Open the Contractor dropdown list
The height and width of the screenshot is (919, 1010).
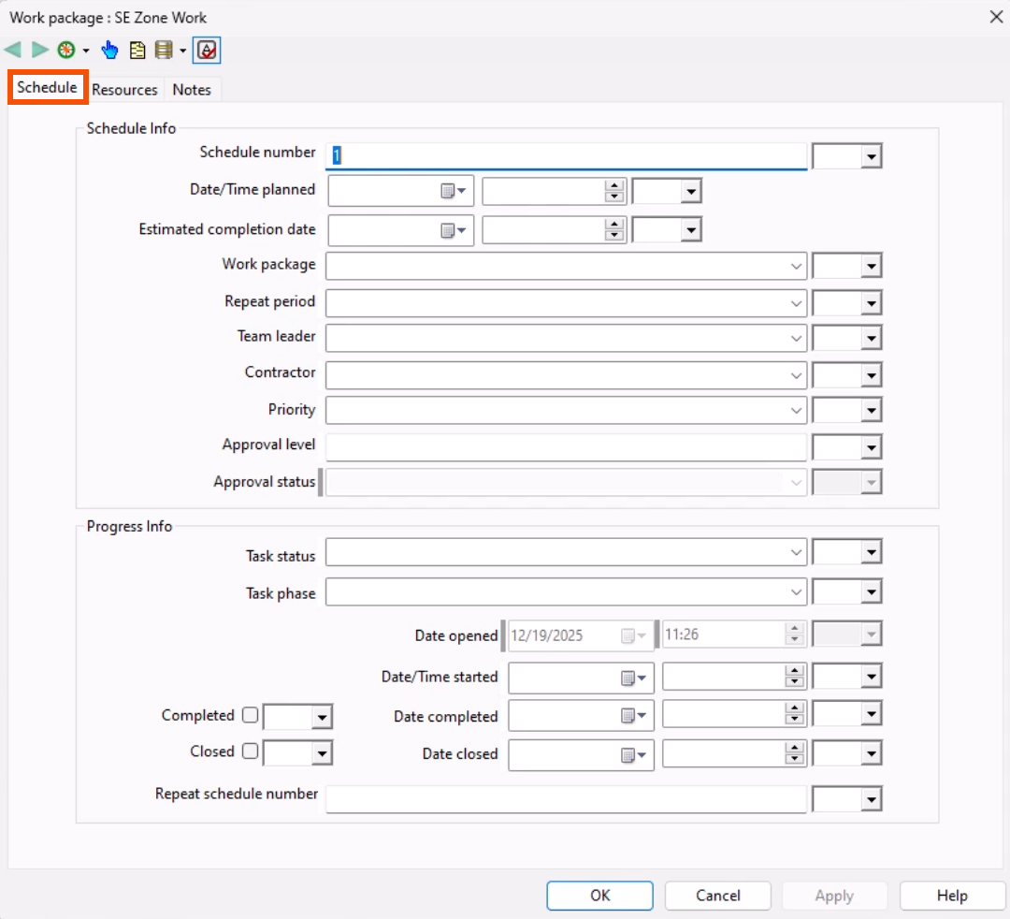point(796,375)
